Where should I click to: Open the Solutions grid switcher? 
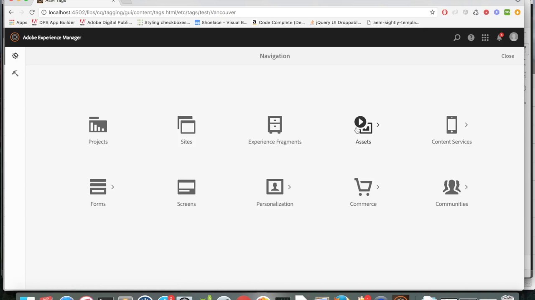coord(485,37)
